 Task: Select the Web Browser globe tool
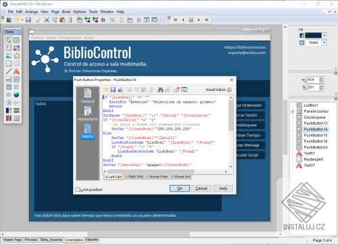click(16, 94)
